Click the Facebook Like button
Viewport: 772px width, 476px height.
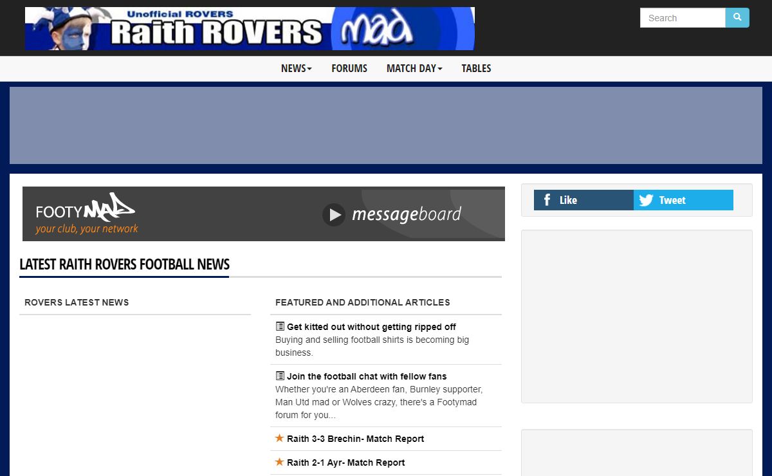tap(584, 200)
